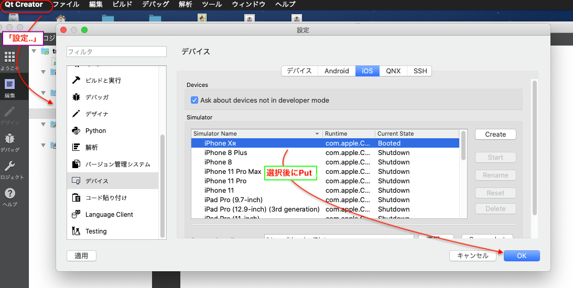Viewport: 573px width, 288px height.
Task: Click the settings category list scrollbar
Action: point(162,186)
